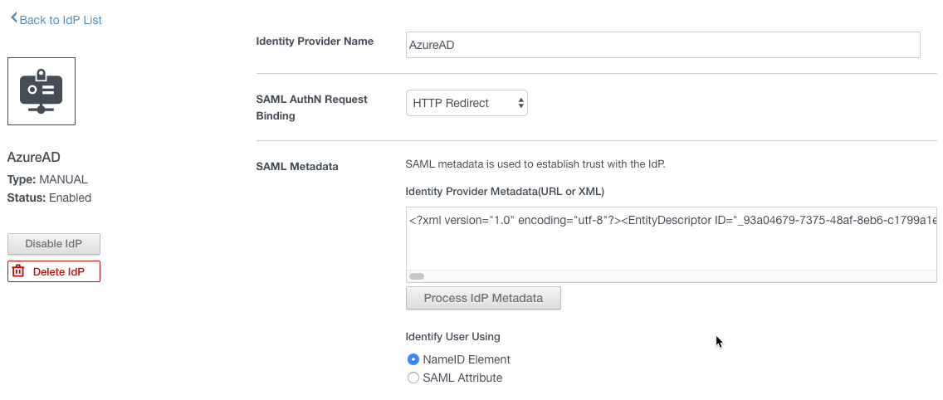The width and height of the screenshot is (943, 400).
Task: Click the up-down arrows on binding selector
Action: (x=520, y=103)
